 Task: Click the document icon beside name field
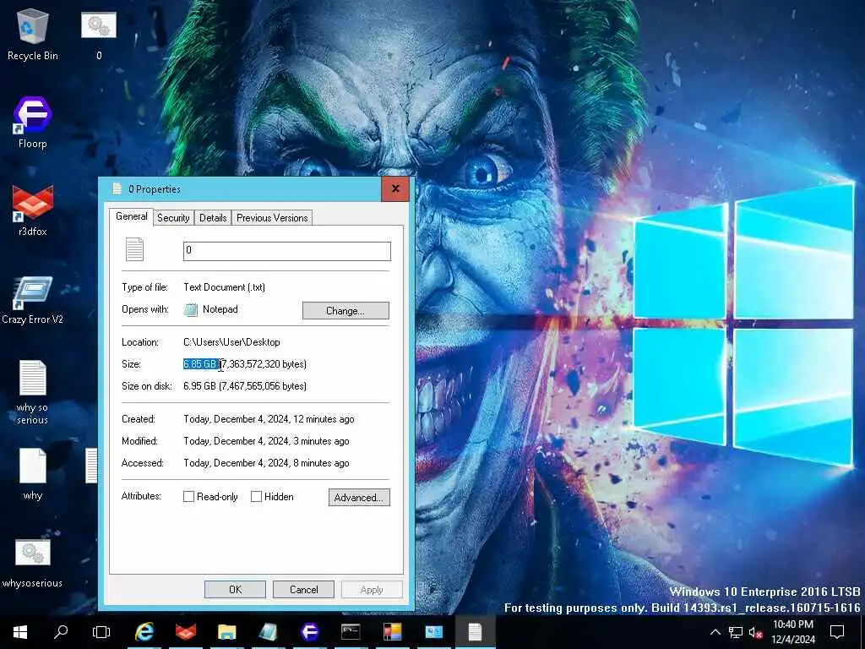point(134,249)
